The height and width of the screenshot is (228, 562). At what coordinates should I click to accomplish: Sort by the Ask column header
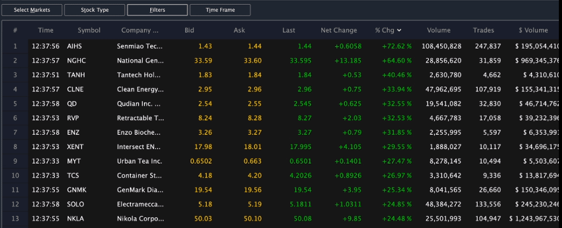click(239, 30)
